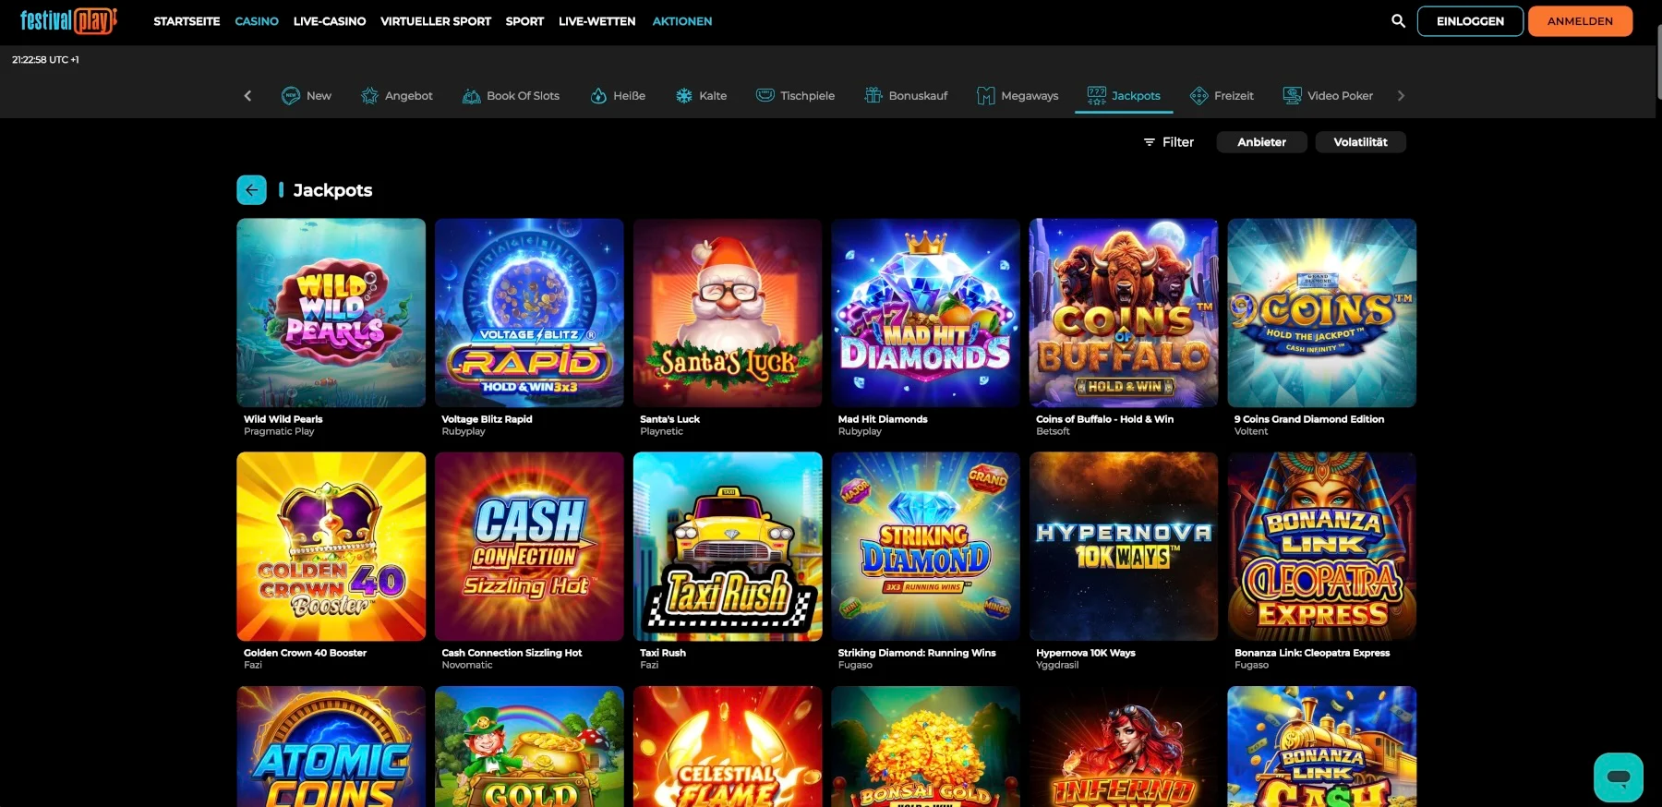Image resolution: width=1662 pixels, height=807 pixels.
Task: Click the Betsoft provider text
Action: click(1053, 431)
